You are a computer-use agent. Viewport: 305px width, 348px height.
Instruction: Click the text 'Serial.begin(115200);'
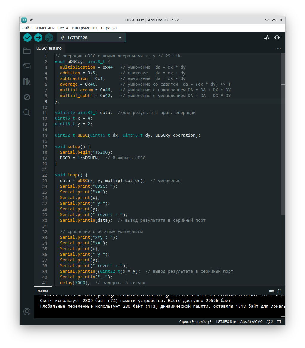[86, 153]
